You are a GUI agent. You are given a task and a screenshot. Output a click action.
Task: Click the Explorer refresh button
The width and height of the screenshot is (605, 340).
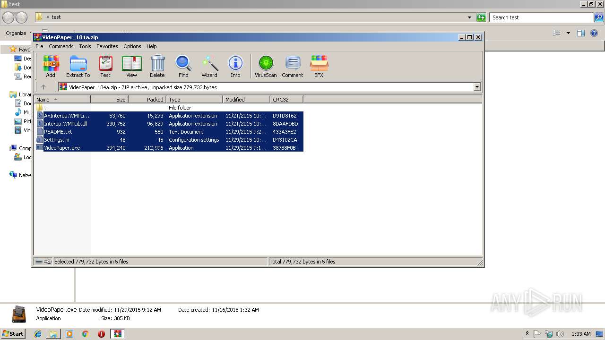(481, 17)
